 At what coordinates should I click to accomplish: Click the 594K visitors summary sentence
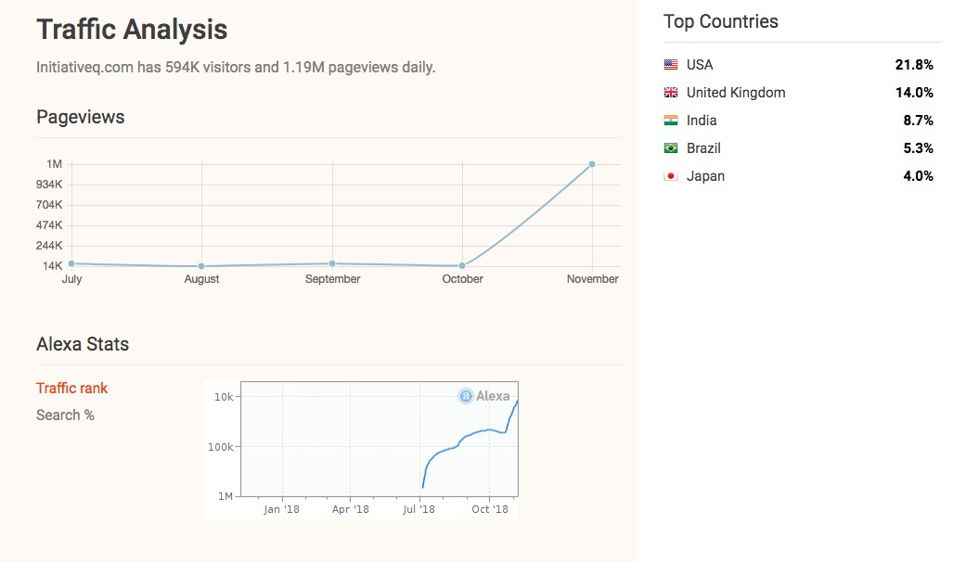pos(236,68)
